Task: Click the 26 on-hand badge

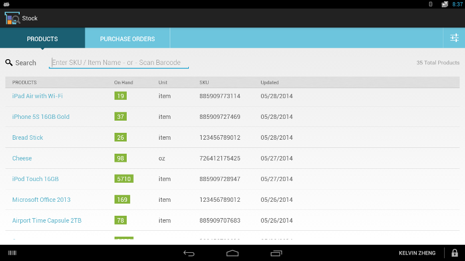Action: coord(120,137)
